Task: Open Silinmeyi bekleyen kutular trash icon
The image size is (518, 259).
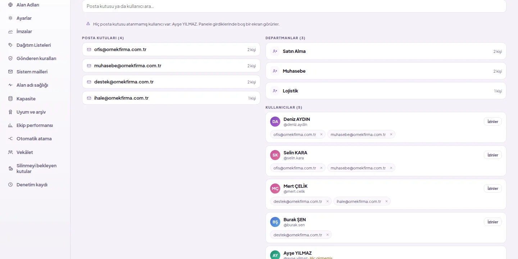Action: point(10,169)
